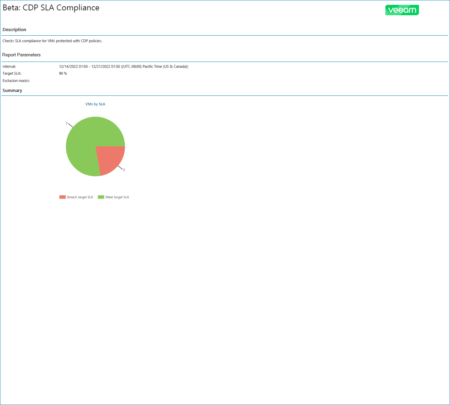This screenshot has width=450, height=405.
Task: Select the red pie slice for Breach target SLA
Action: [x=111, y=159]
